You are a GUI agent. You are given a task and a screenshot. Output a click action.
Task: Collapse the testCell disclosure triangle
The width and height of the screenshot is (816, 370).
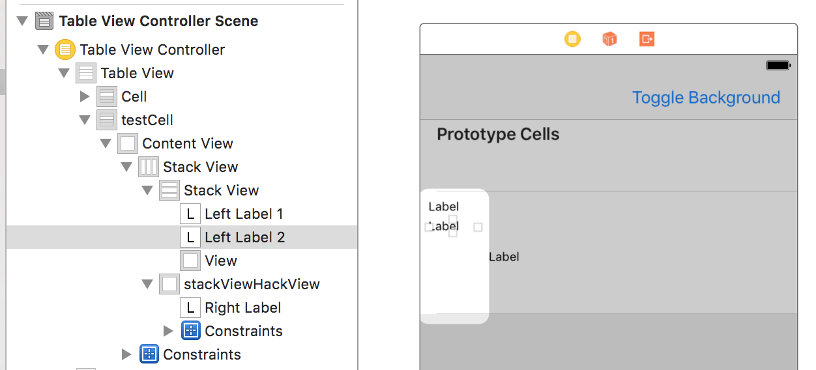tap(84, 120)
